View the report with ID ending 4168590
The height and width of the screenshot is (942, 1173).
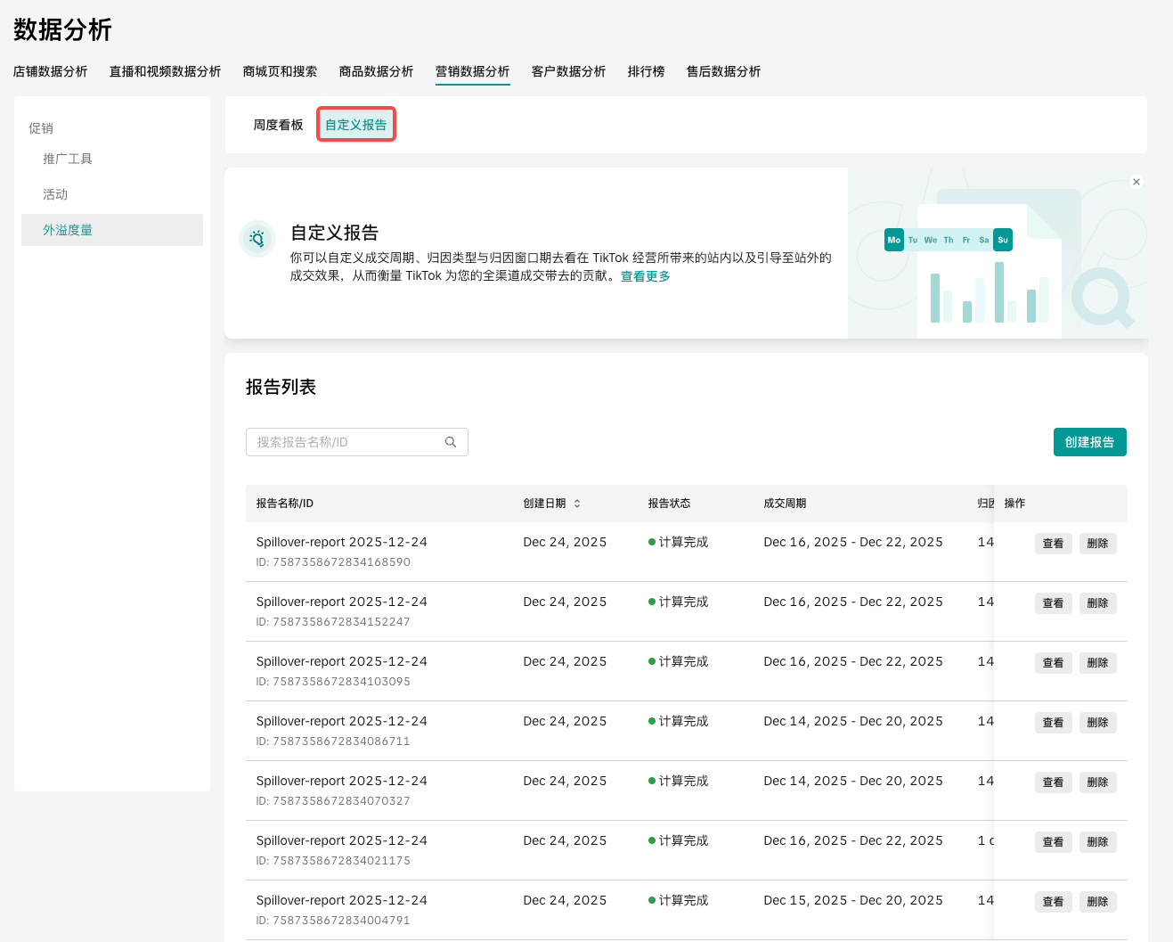(x=1053, y=544)
